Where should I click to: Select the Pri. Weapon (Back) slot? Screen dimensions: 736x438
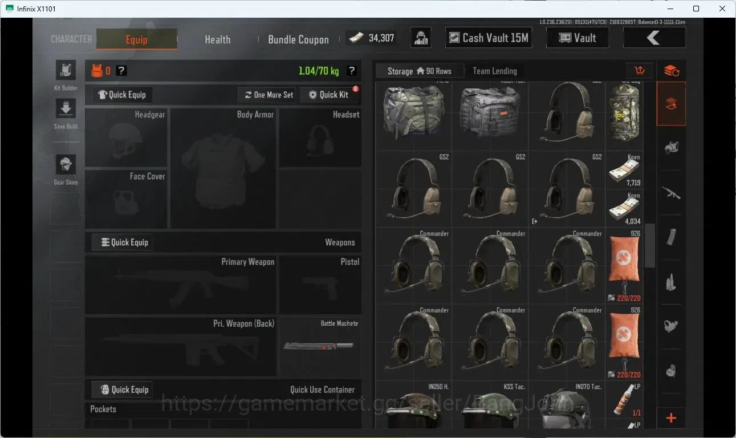pyautogui.click(x=181, y=346)
